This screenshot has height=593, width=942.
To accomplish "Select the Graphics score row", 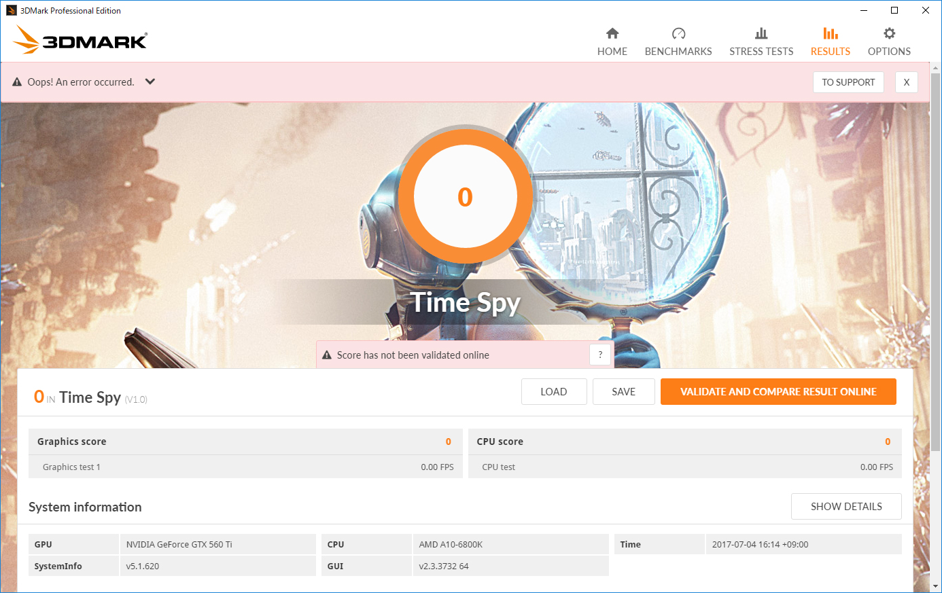I will (x=245, y=441).
